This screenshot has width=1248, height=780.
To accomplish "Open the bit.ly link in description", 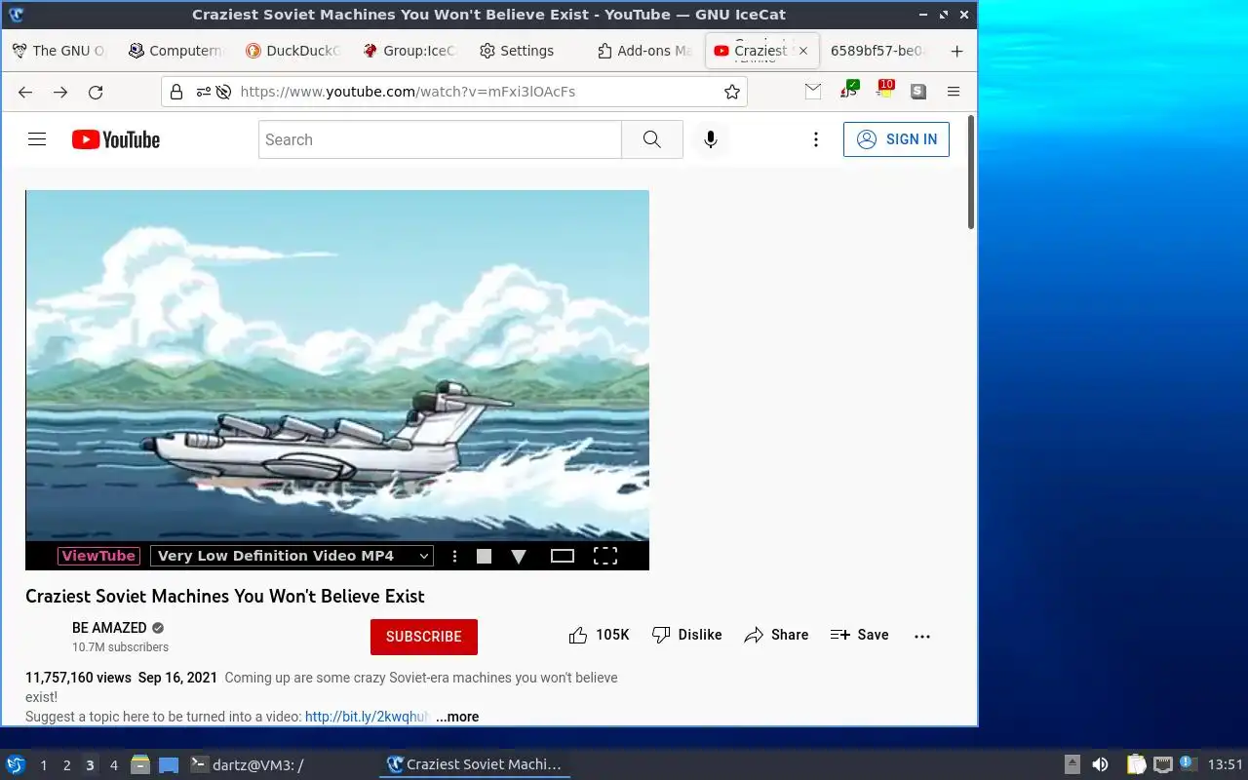I will [366, 717].
